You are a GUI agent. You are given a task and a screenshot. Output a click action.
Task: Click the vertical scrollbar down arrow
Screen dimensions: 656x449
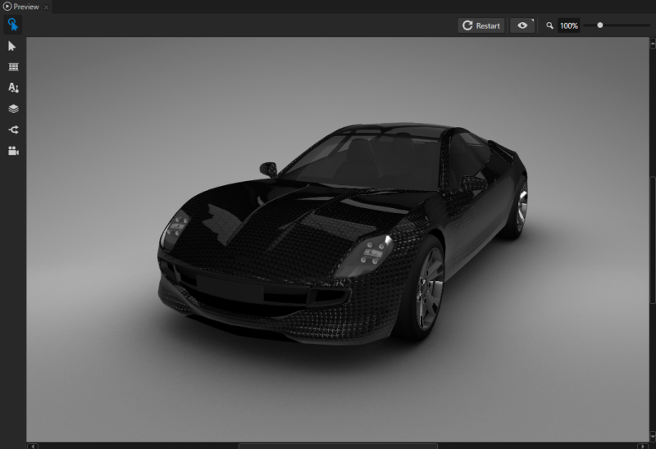(x=652, y=438)
